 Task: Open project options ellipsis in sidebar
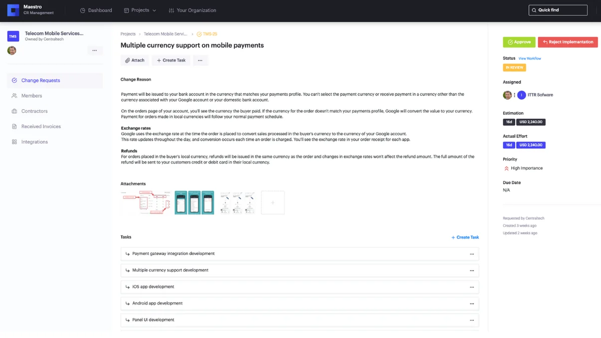pyautogui.click(x=95, y=51)
